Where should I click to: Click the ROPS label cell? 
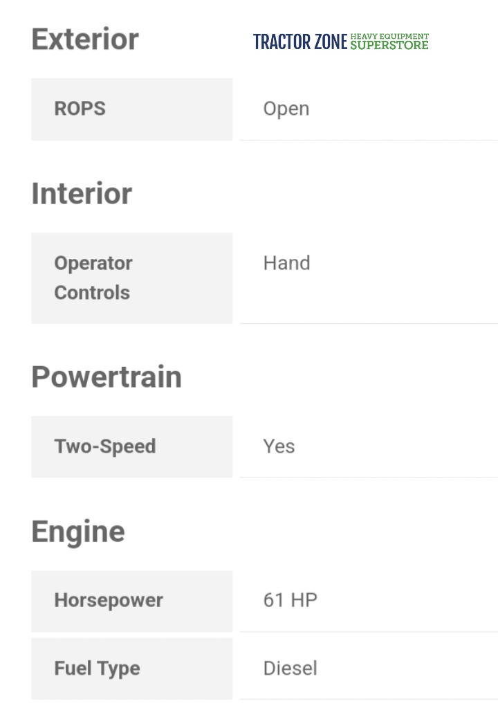(131, 109)
